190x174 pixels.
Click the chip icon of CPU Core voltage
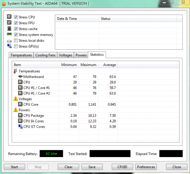pyautogui.click(x=20, y=104)
